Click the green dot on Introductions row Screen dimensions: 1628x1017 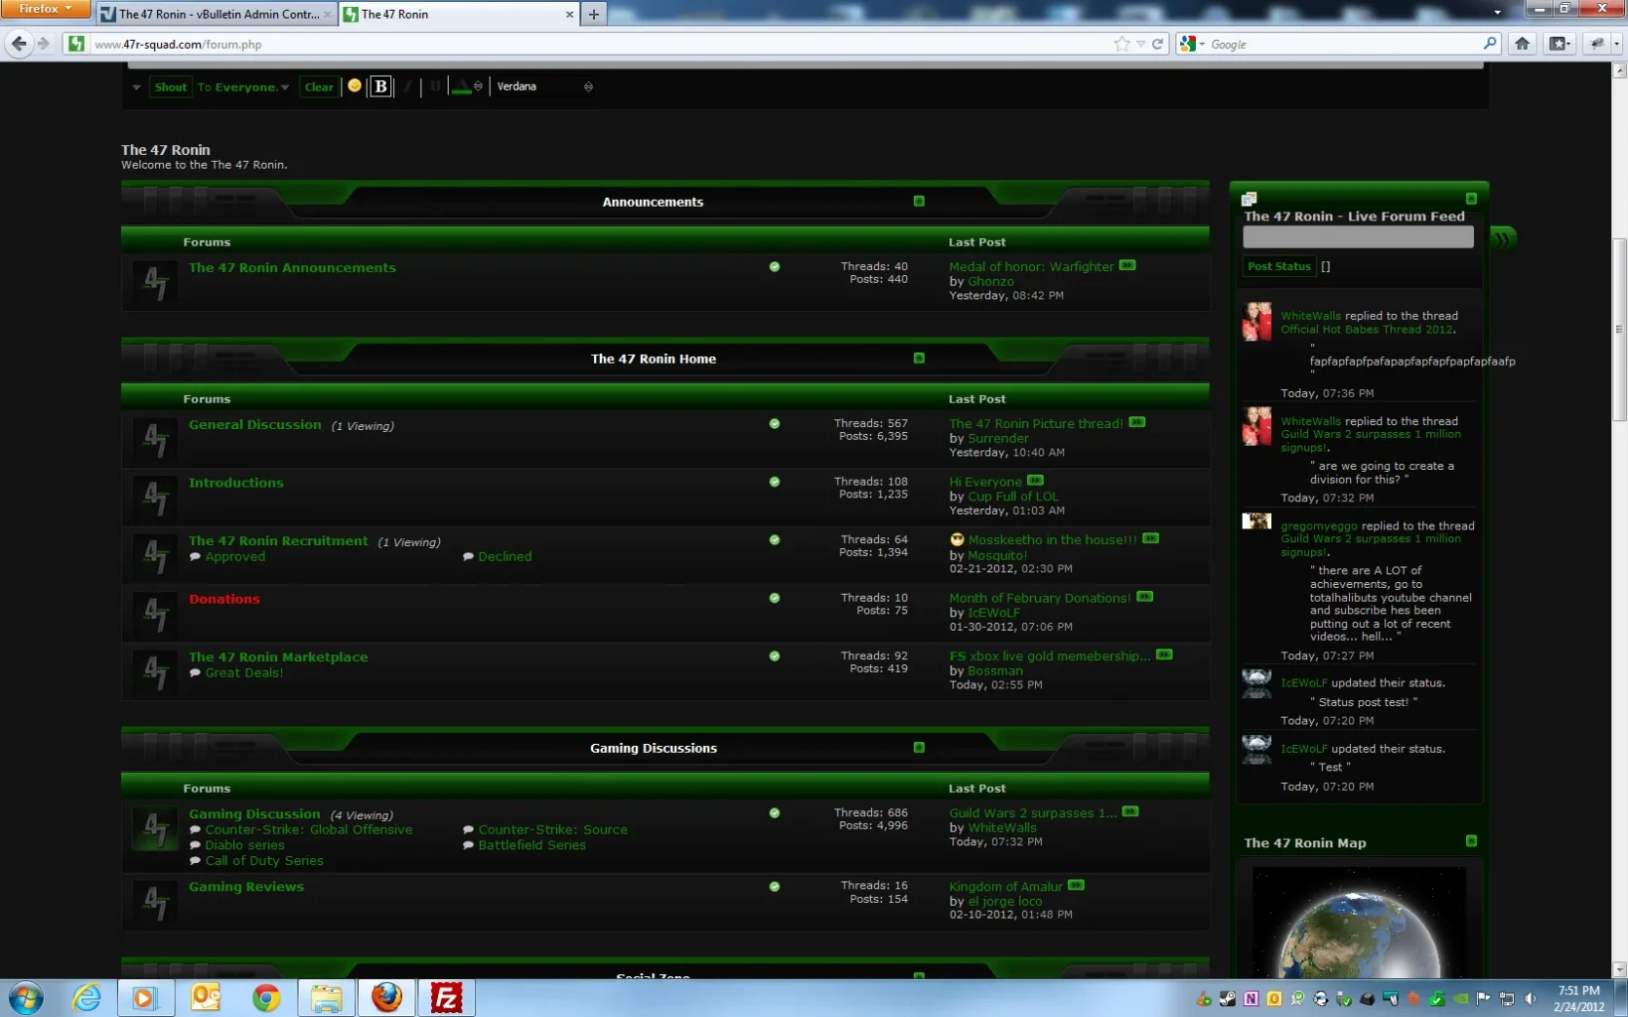(x=774, y=482)
